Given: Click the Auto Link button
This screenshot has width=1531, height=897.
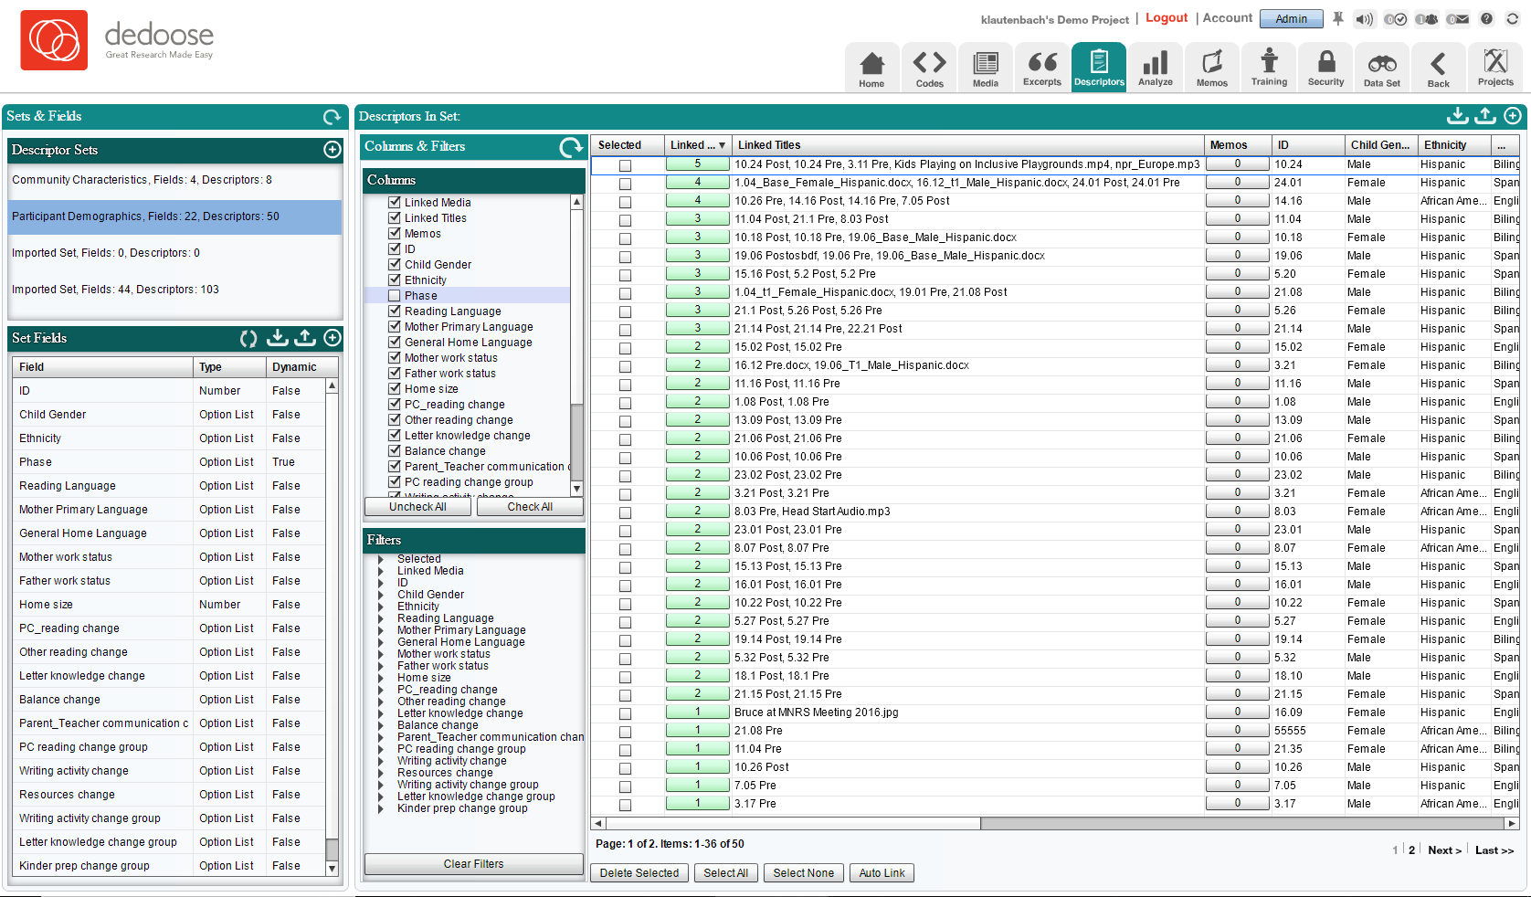Looking at the screenshot, I should 882,873.
